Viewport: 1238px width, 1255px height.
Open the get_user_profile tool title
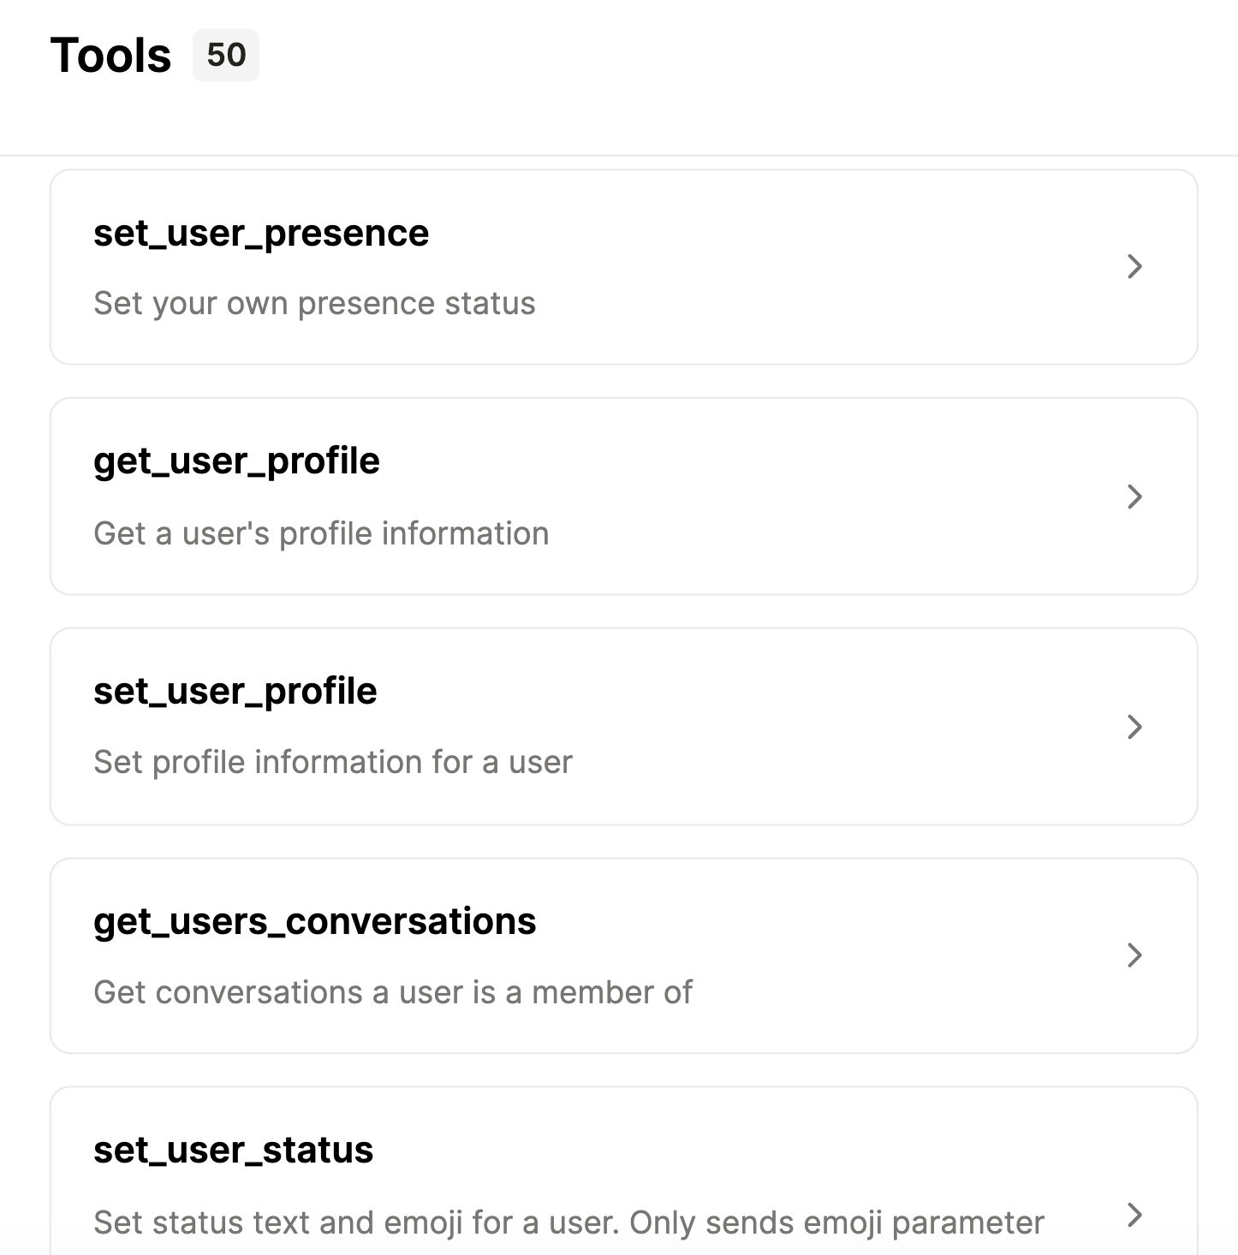pos(236,461)
